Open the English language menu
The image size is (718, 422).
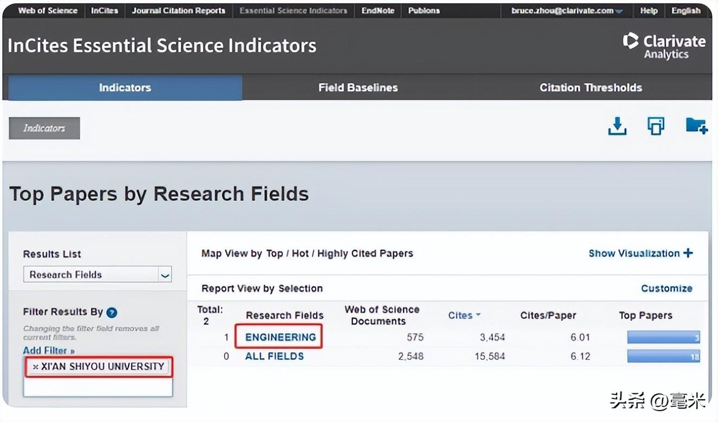pyautogui.click(x=686, y=11)
